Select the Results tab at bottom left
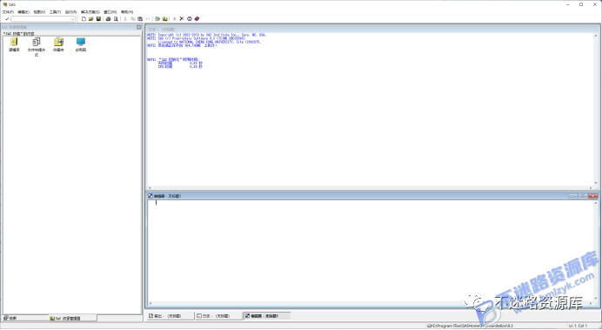Image resolution: width=602 pixels, height=330 pixels. (25, 318)
